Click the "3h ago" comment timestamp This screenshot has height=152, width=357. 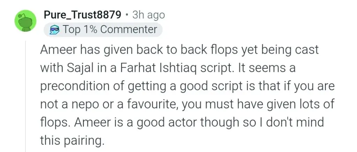click(x=149, y=15)
